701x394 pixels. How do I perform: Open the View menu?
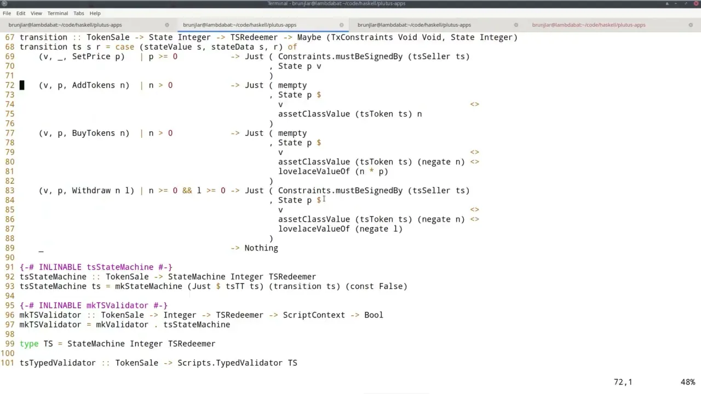(x=36, y=13)
